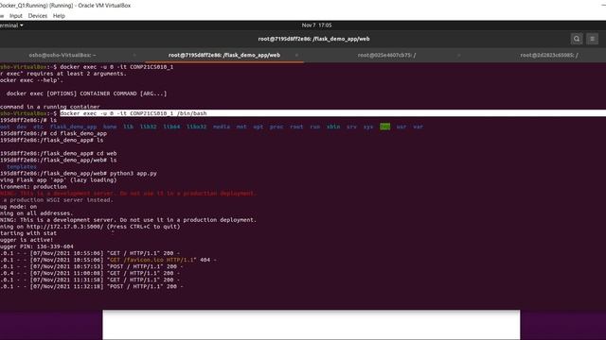Click the 'lib64' directory name
The width and height of the screenshot is (606, 340).
(x=171, y=127)
